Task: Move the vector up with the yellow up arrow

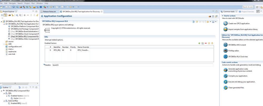Action: [209, 43]
